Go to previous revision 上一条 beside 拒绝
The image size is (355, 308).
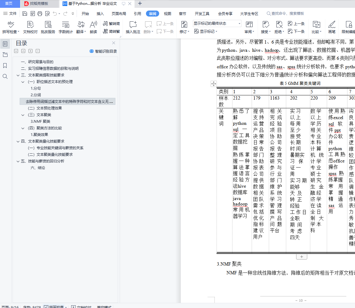click(296, 23)
